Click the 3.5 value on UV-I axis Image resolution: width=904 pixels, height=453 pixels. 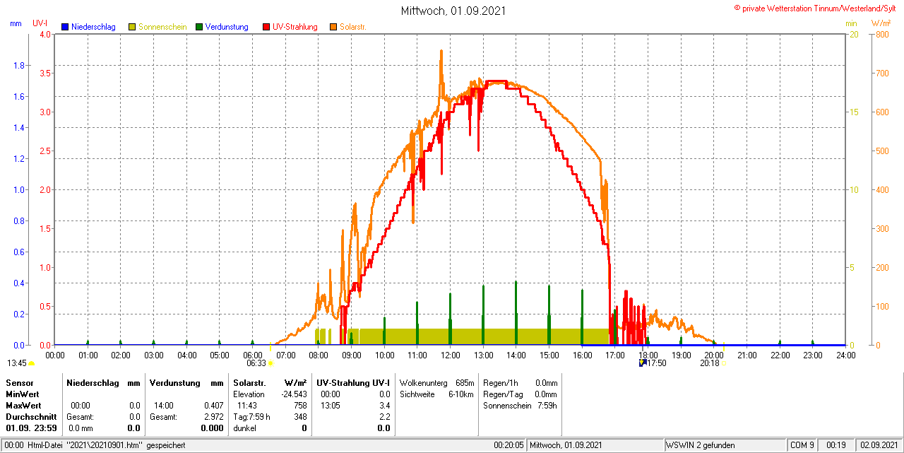click(x=46, y=73)
